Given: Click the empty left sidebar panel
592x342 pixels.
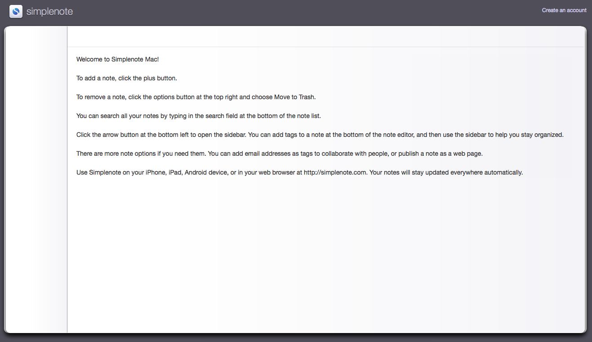Looking at the screenshot, I should point(36,180).
